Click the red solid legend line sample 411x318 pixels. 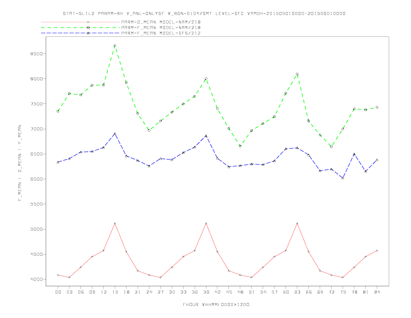click(80, 22)
